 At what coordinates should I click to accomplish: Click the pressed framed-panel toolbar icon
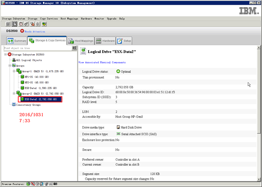(14, 24)
